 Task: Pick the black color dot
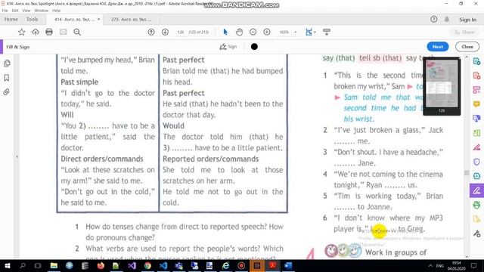tap(254, 47)
